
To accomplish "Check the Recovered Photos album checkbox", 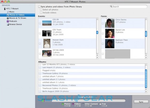I will click(x=40, y=85).
